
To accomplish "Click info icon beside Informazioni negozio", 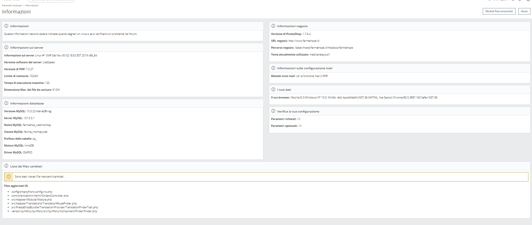I will pyautogui.click(x=273, y=26).
